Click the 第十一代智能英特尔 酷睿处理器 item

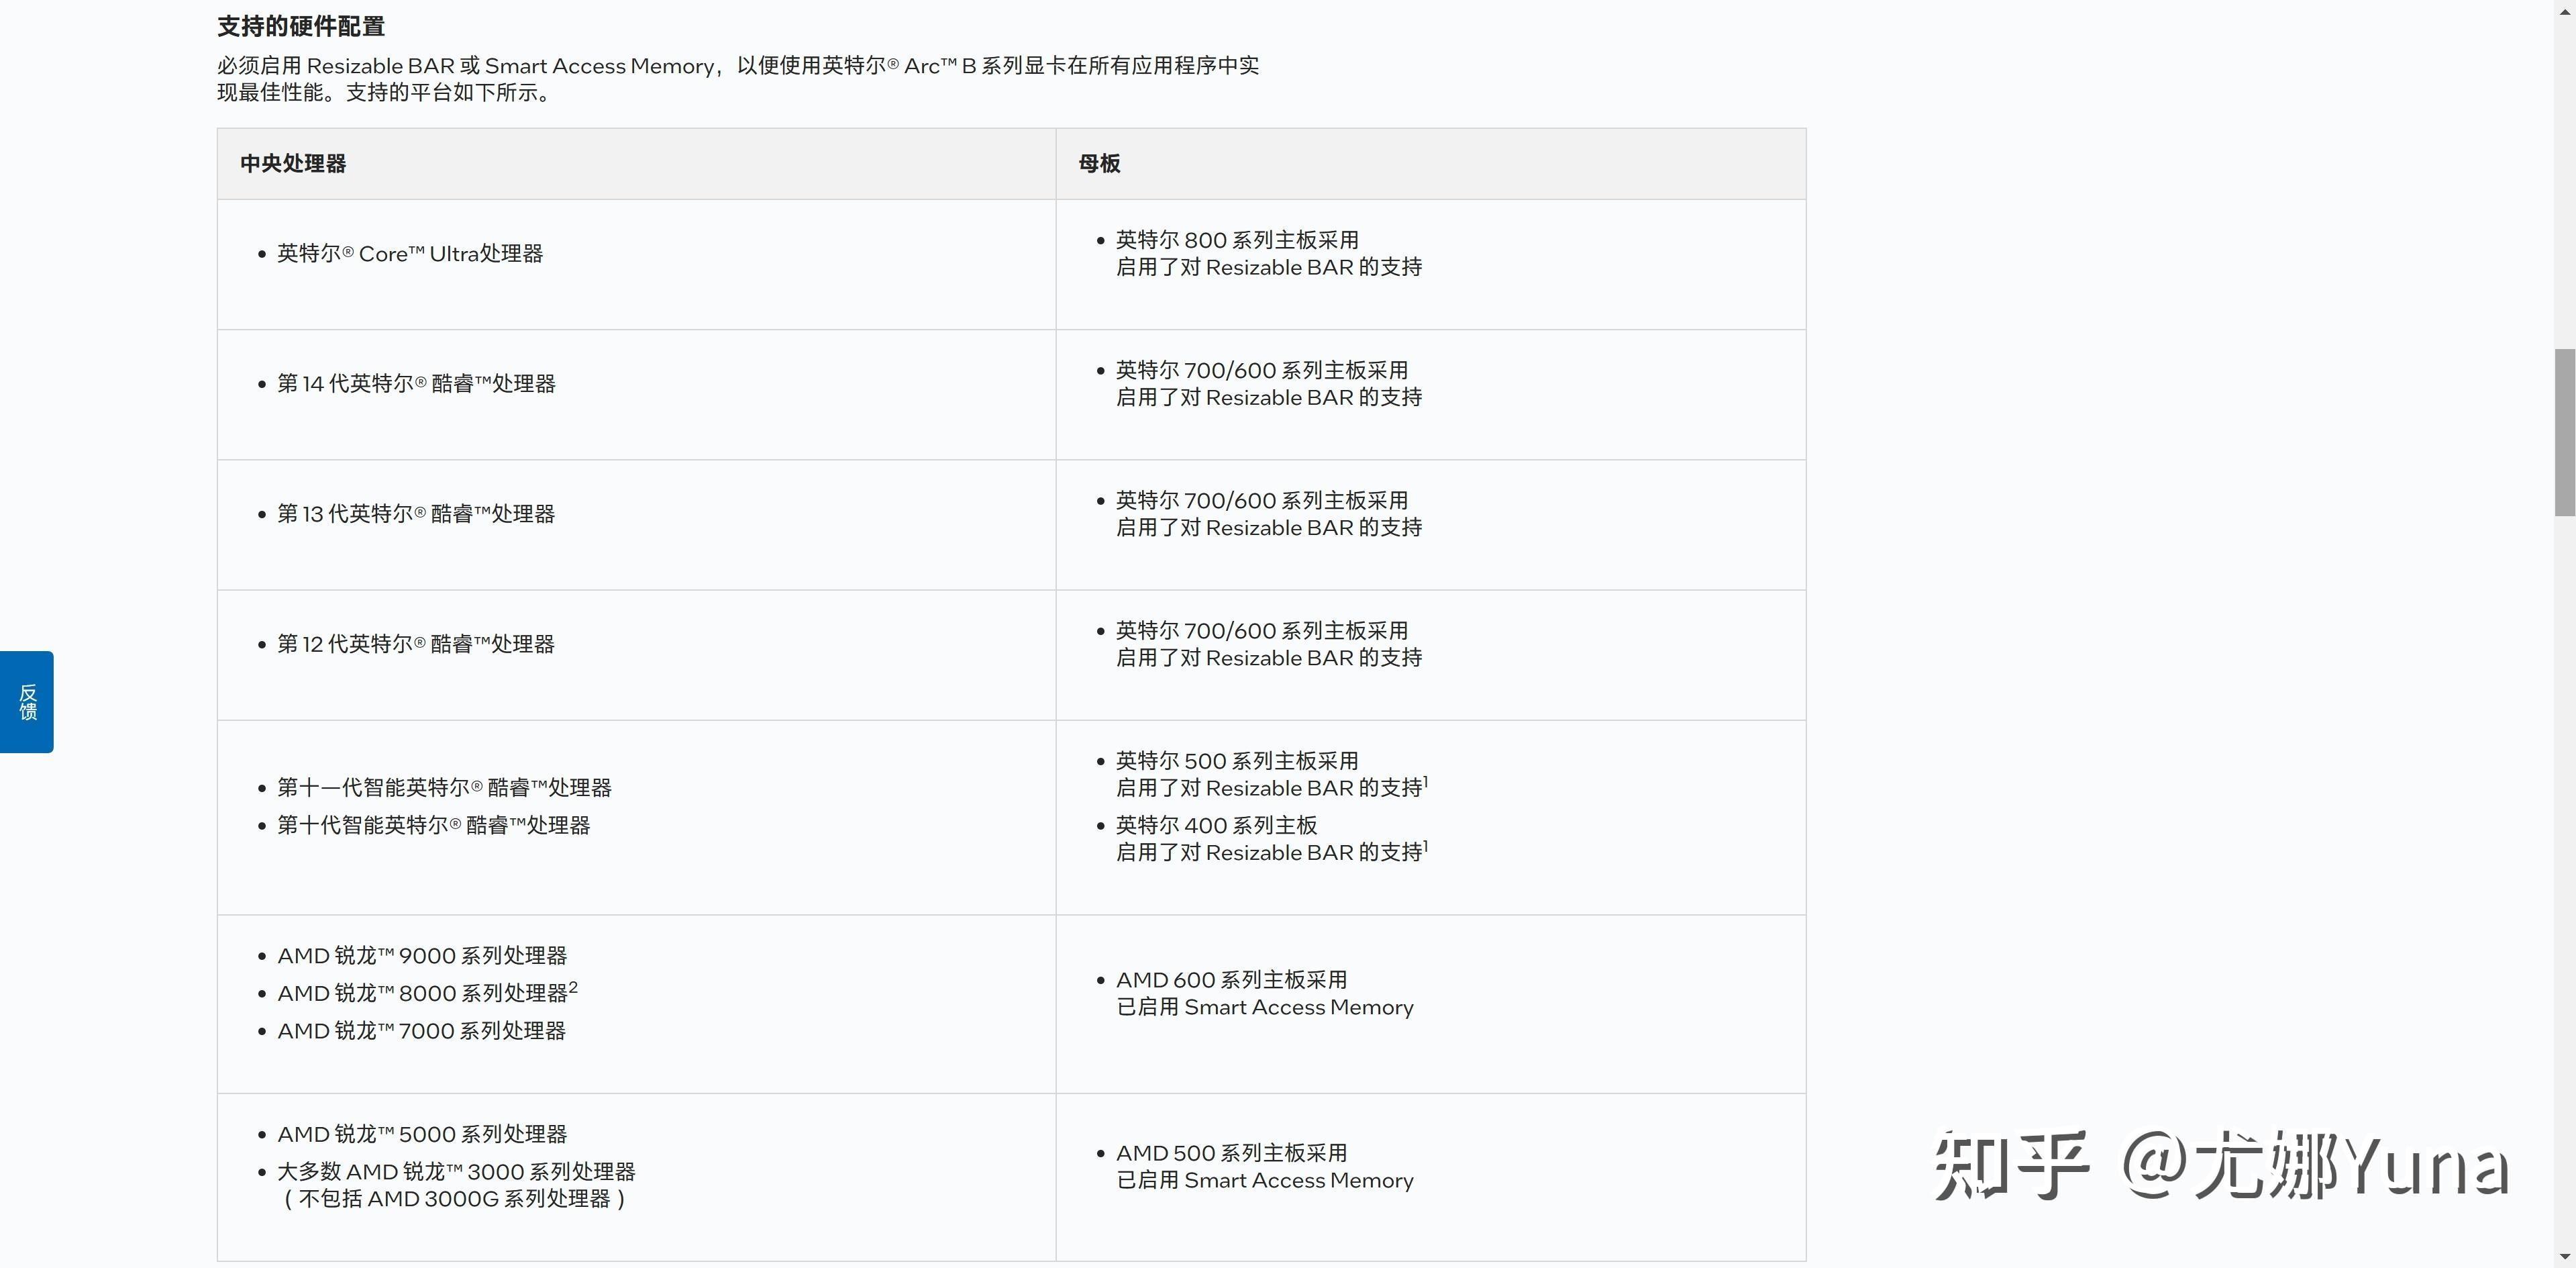pyautogui.click(x=444, y=788)
